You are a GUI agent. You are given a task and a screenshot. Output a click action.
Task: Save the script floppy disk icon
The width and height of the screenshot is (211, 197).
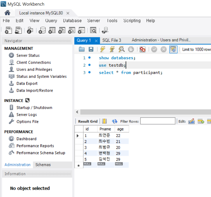(91, 49)
